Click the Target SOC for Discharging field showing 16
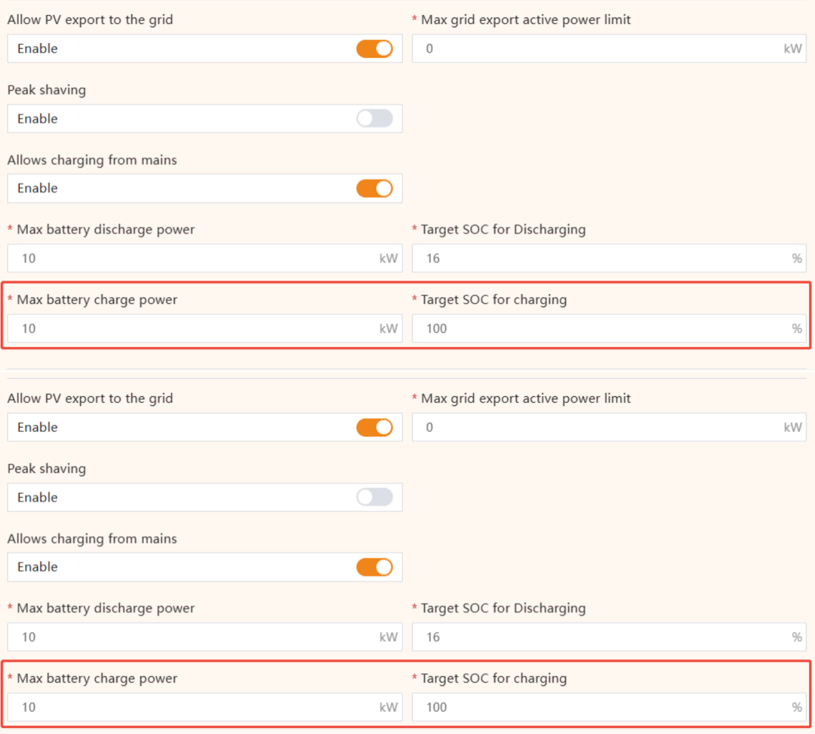The image size is (815, 734). pyautogui.click(x=586, y=258)
